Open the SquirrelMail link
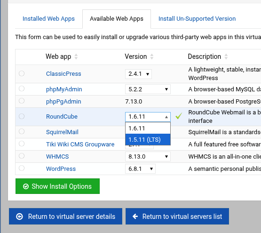The width and height of the screenshot is (261, 233). click(62, 132)
